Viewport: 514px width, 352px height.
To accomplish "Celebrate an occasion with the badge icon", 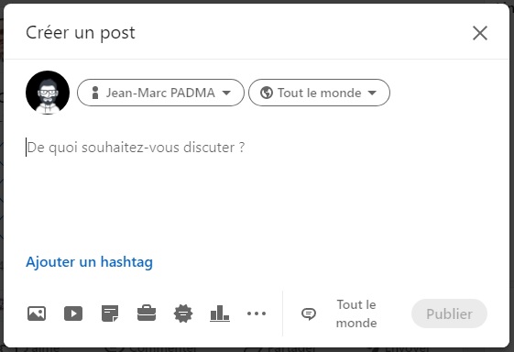I will point(183,313).
